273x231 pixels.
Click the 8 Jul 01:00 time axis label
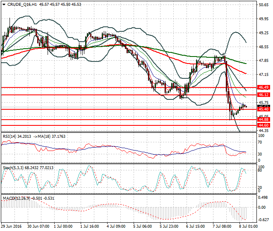[x=248, y=226]
